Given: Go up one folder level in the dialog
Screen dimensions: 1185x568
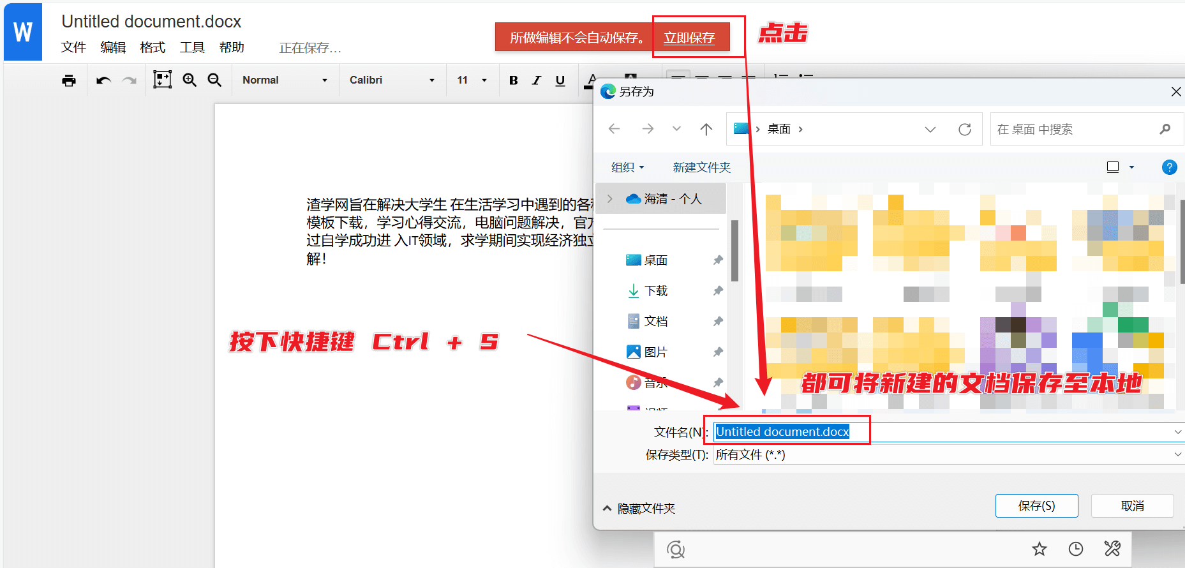Looking at the screenshot, I should pos(706,129).
